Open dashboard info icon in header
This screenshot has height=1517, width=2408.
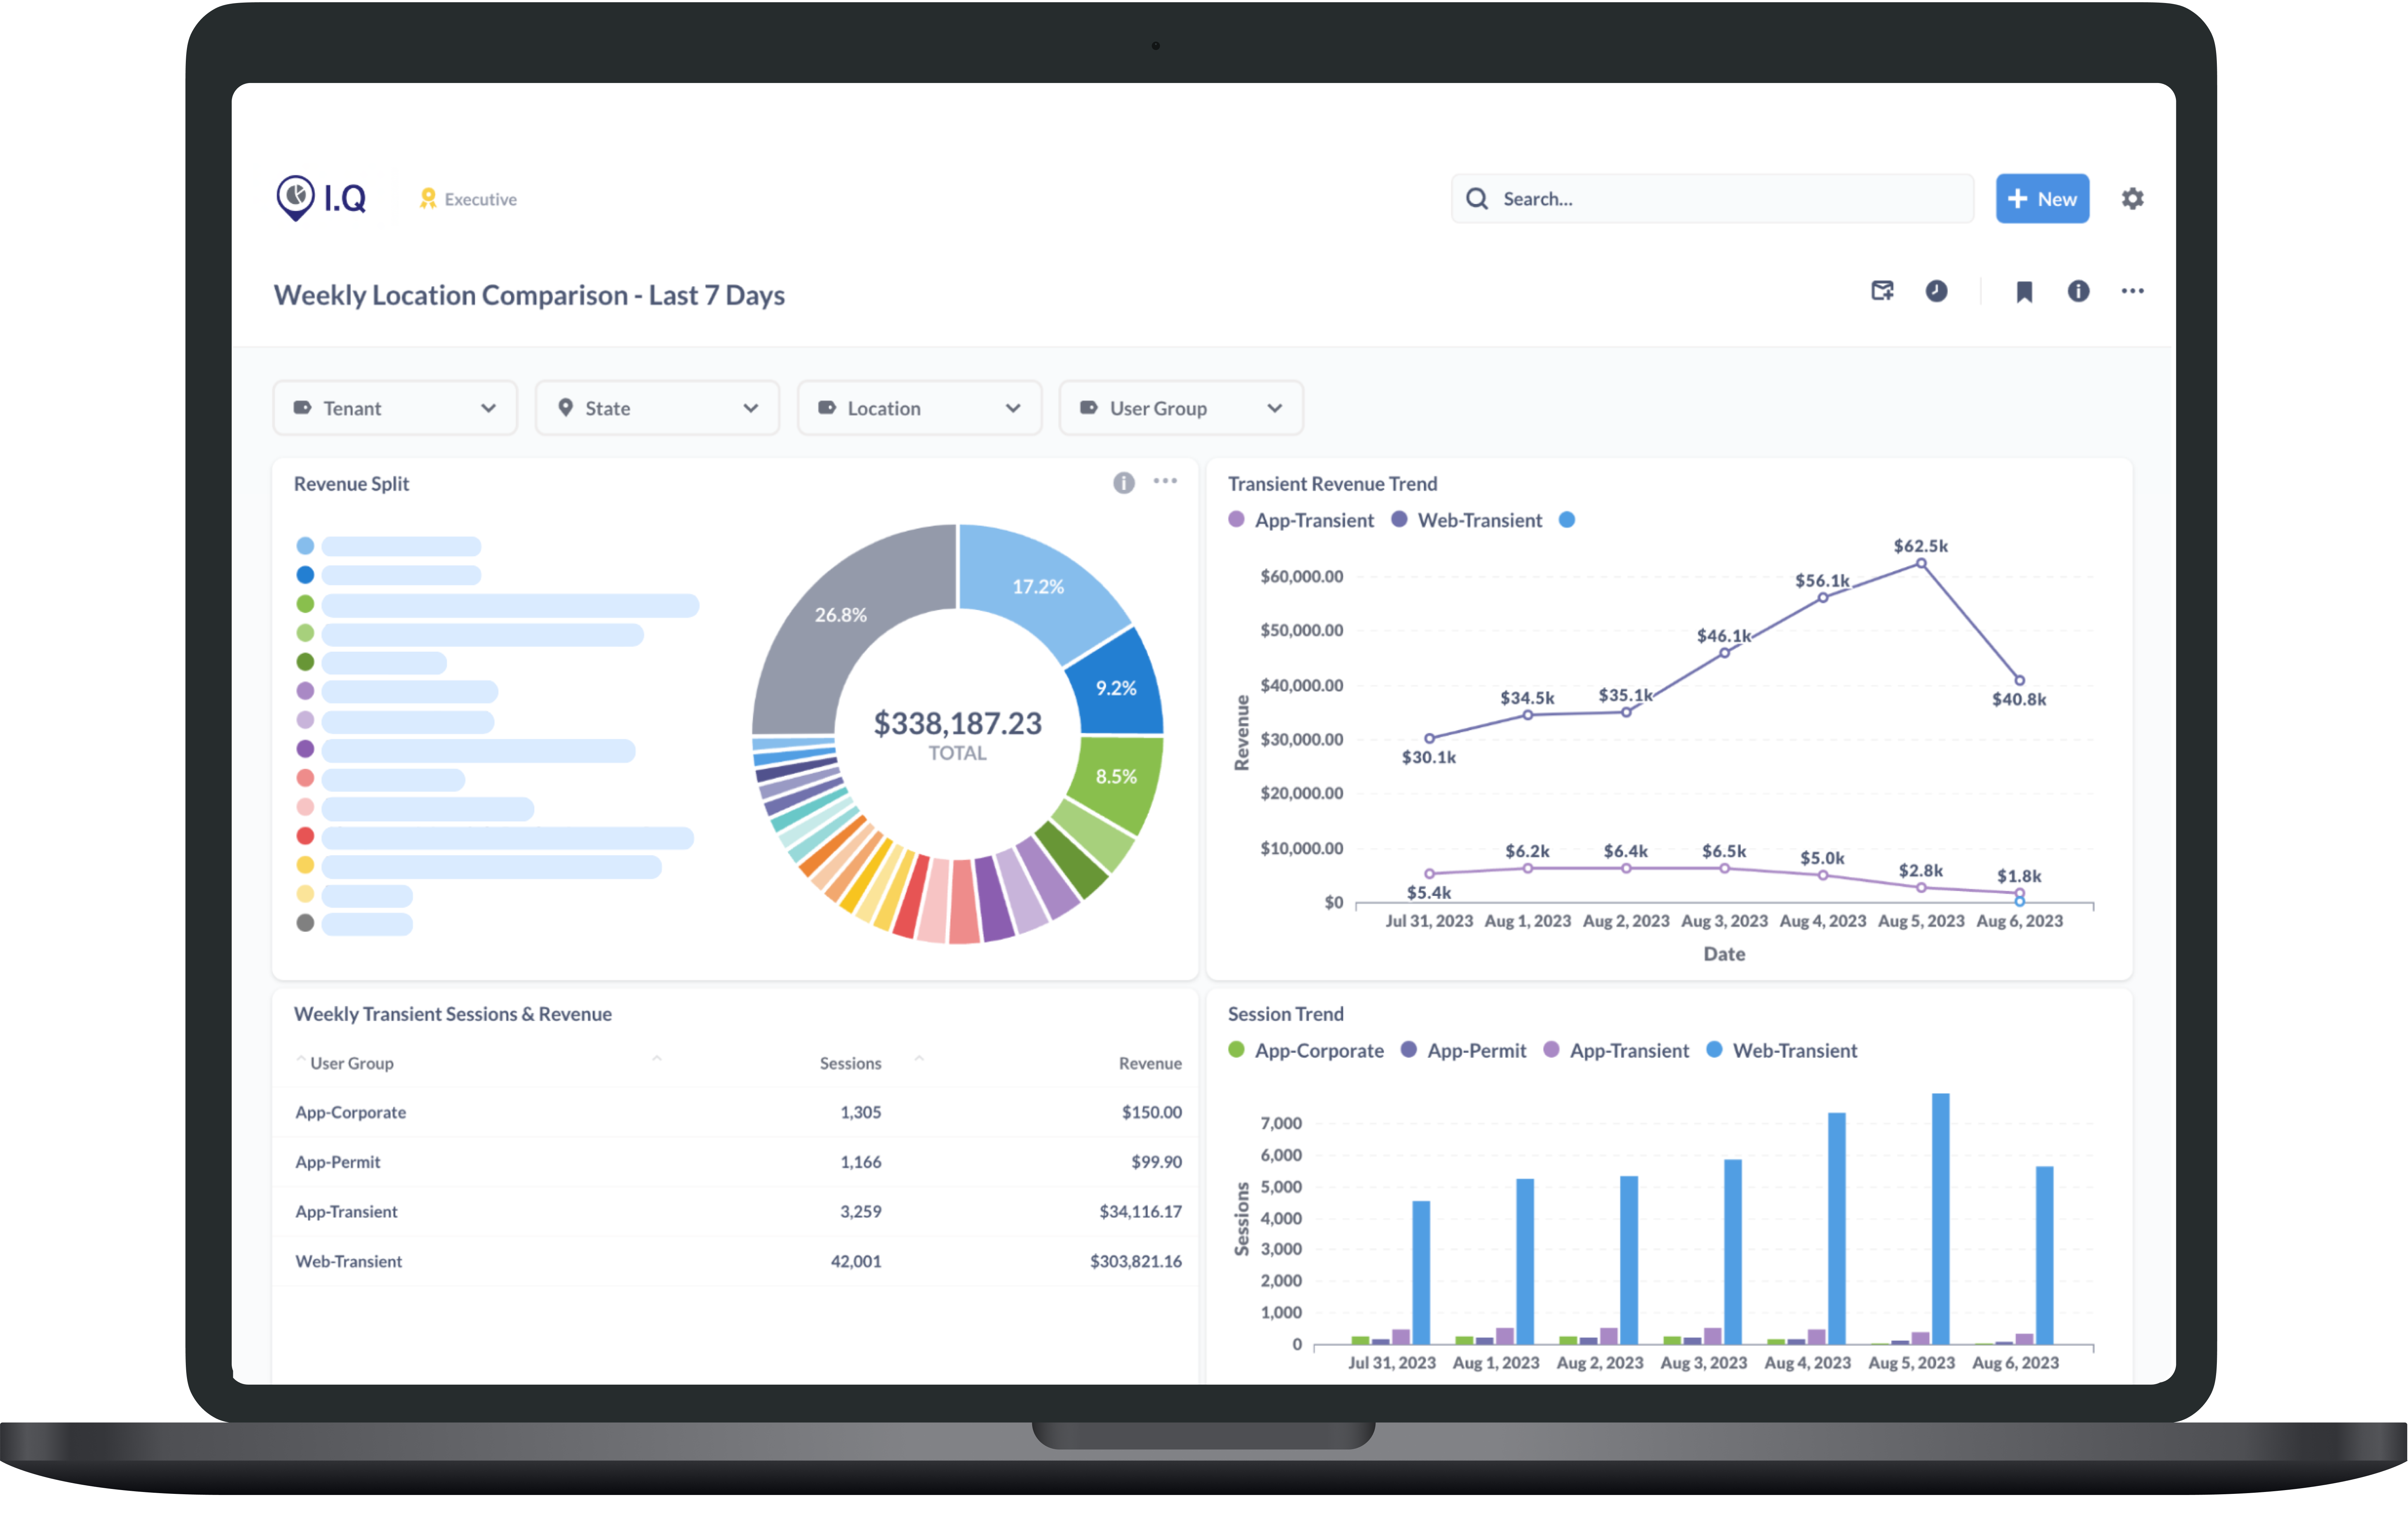point(2078,291)
